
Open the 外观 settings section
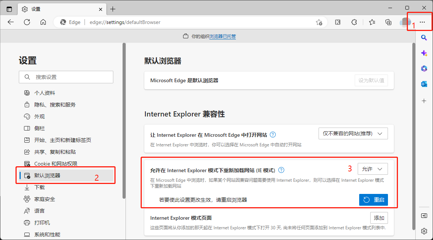39,117
